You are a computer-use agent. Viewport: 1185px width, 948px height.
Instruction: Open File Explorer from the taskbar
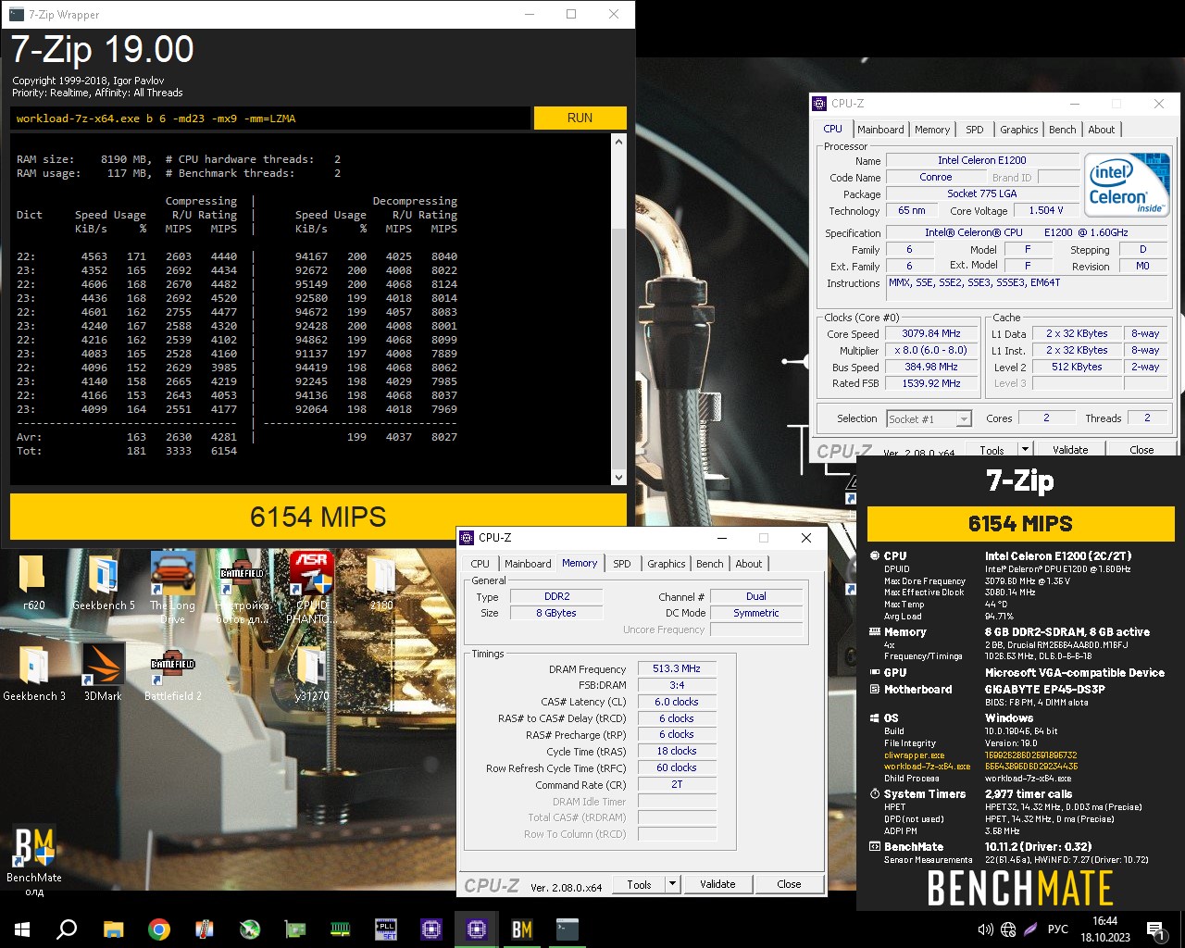coord(113,929)
